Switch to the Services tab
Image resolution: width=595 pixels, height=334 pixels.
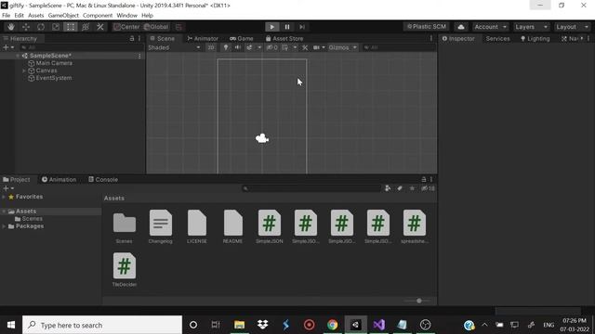498,39
